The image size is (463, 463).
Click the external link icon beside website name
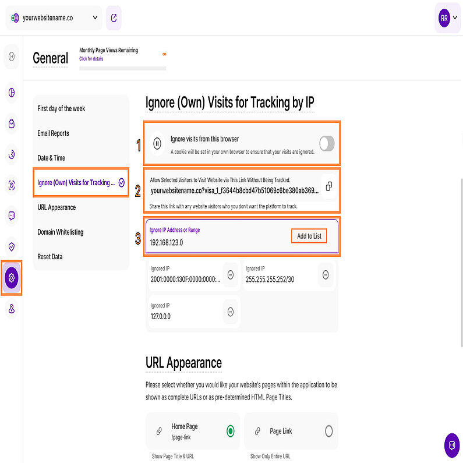(x=114, y=18)
